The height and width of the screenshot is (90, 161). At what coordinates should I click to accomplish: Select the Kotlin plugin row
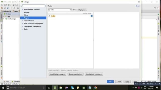[x=70, y=16]
